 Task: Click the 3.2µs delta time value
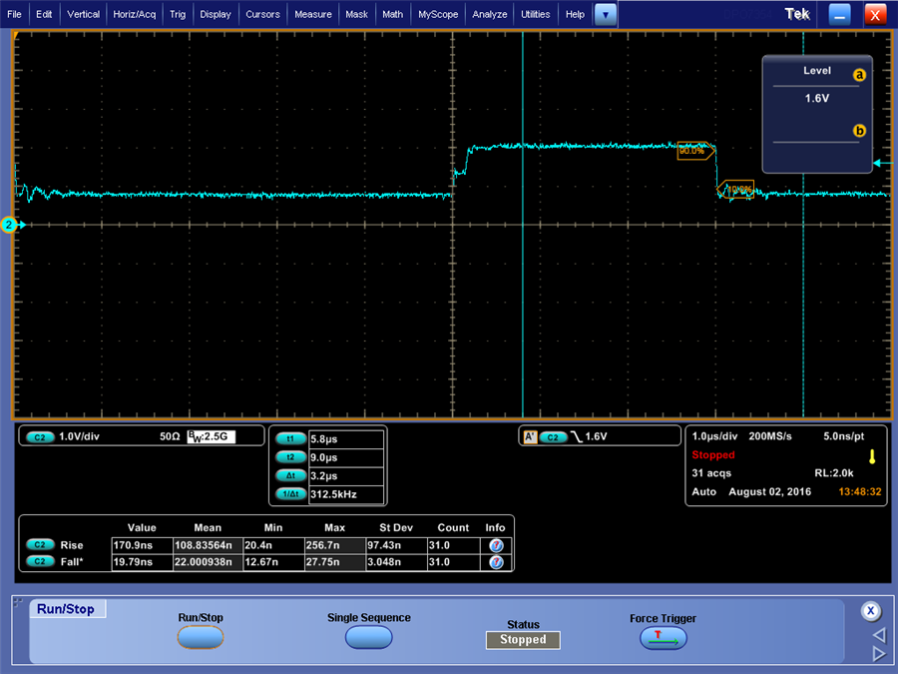pos(346,475)
